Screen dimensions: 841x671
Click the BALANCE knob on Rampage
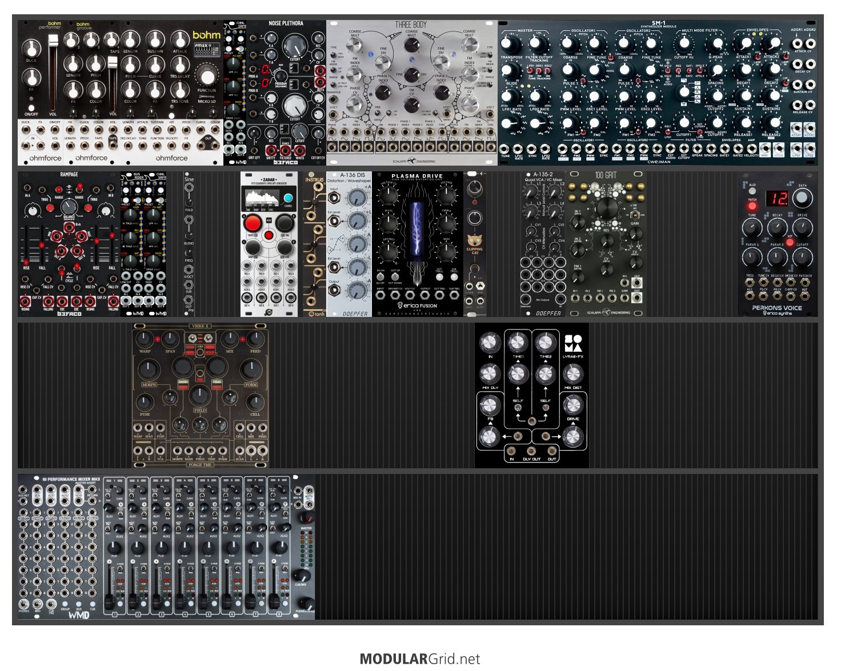click(69, 208)
